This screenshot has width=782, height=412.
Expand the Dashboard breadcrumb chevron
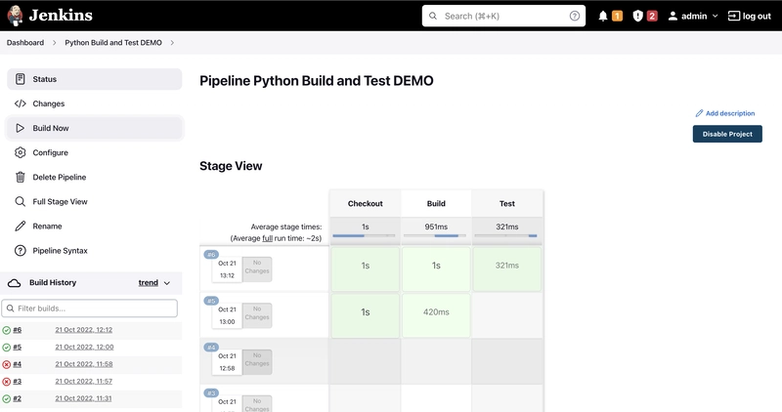[55, 43]
